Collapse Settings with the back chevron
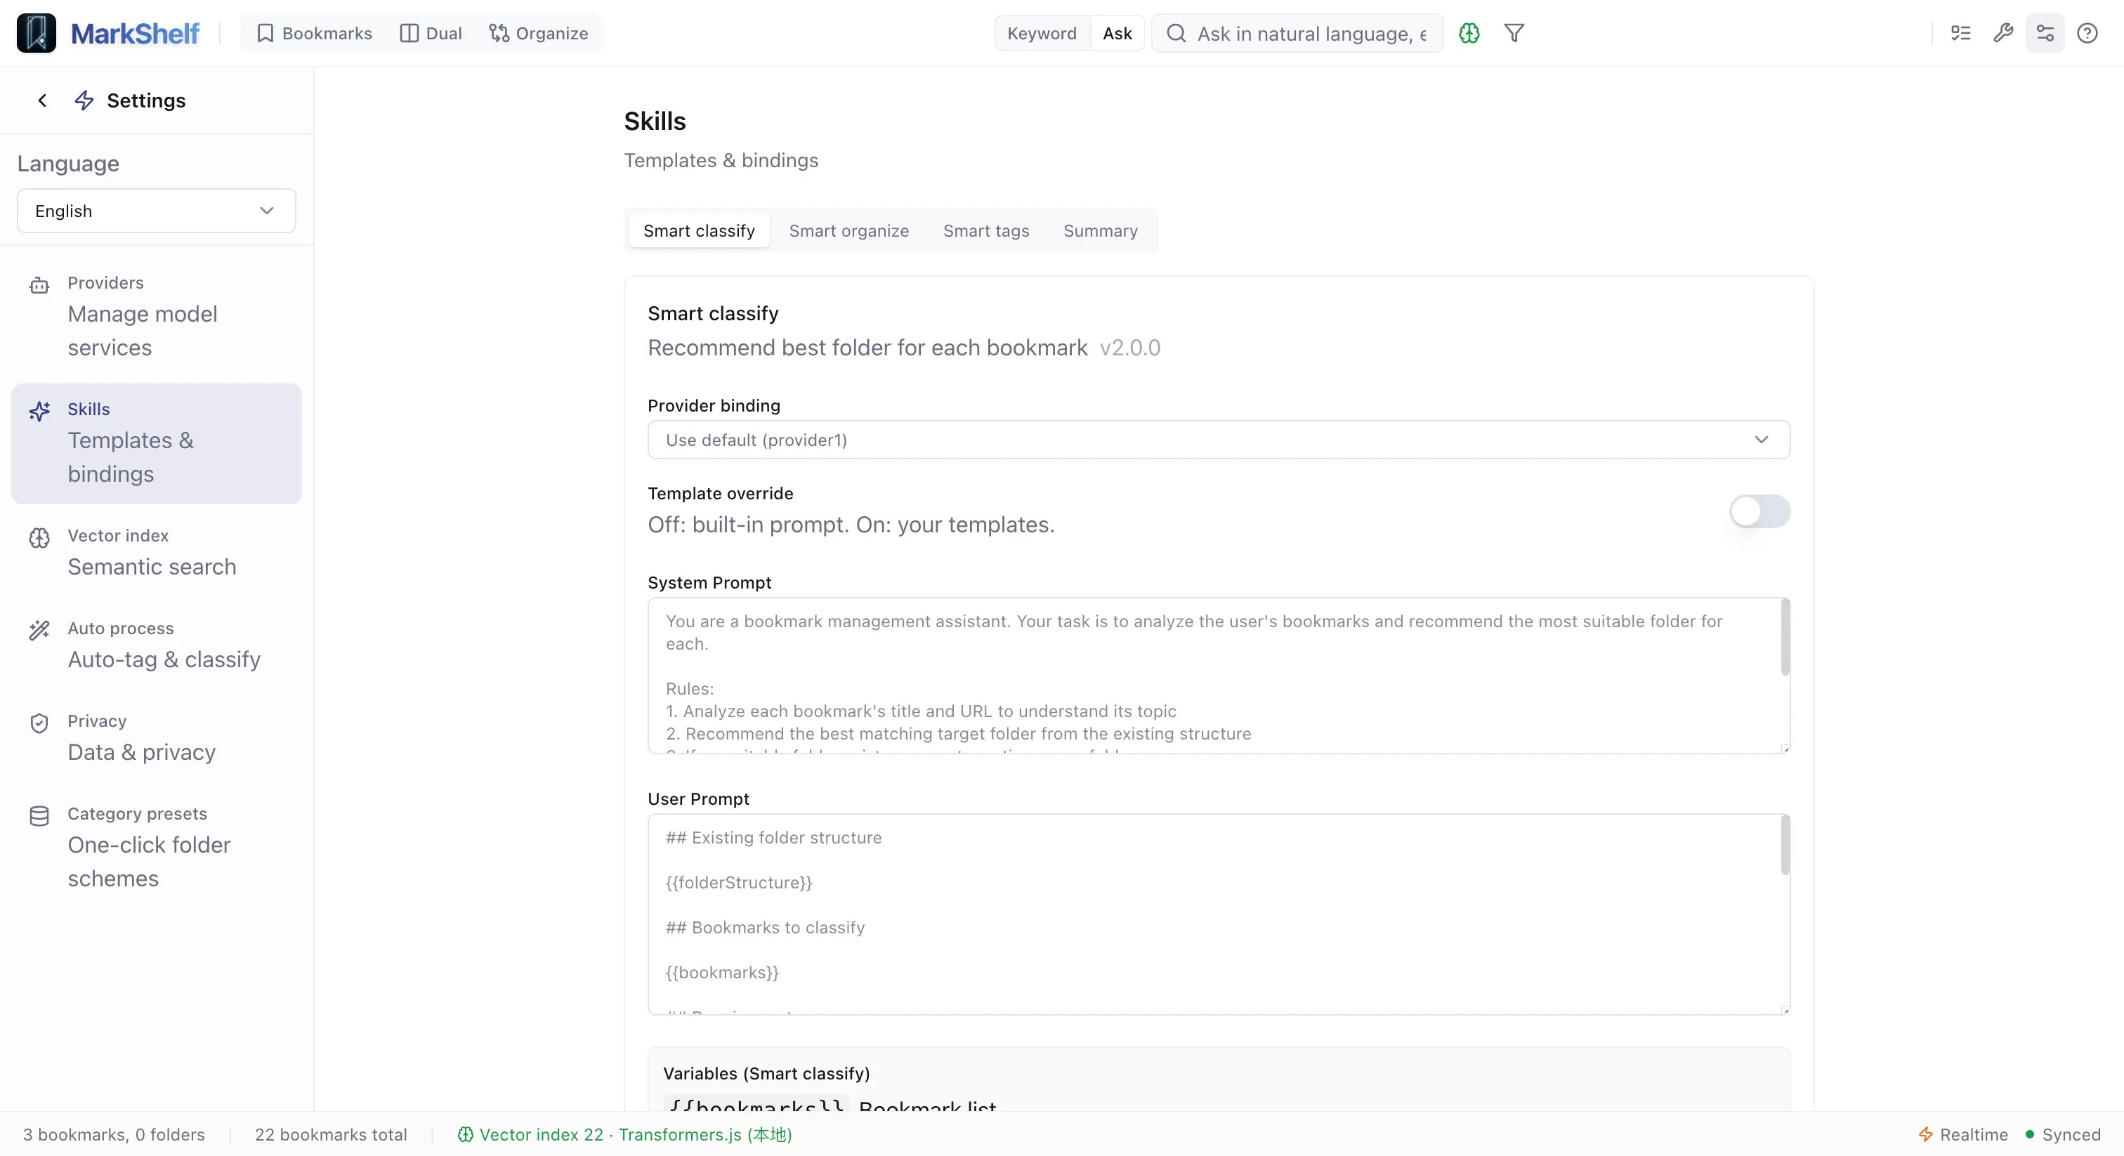This screenshot has width=2124, height=1156. click(x=42, y=100)
